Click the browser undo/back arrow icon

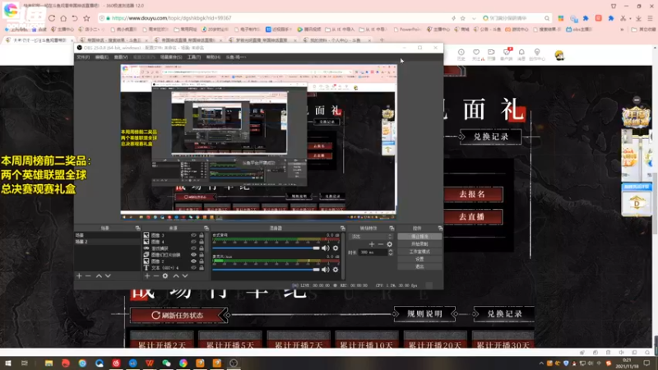75,18
